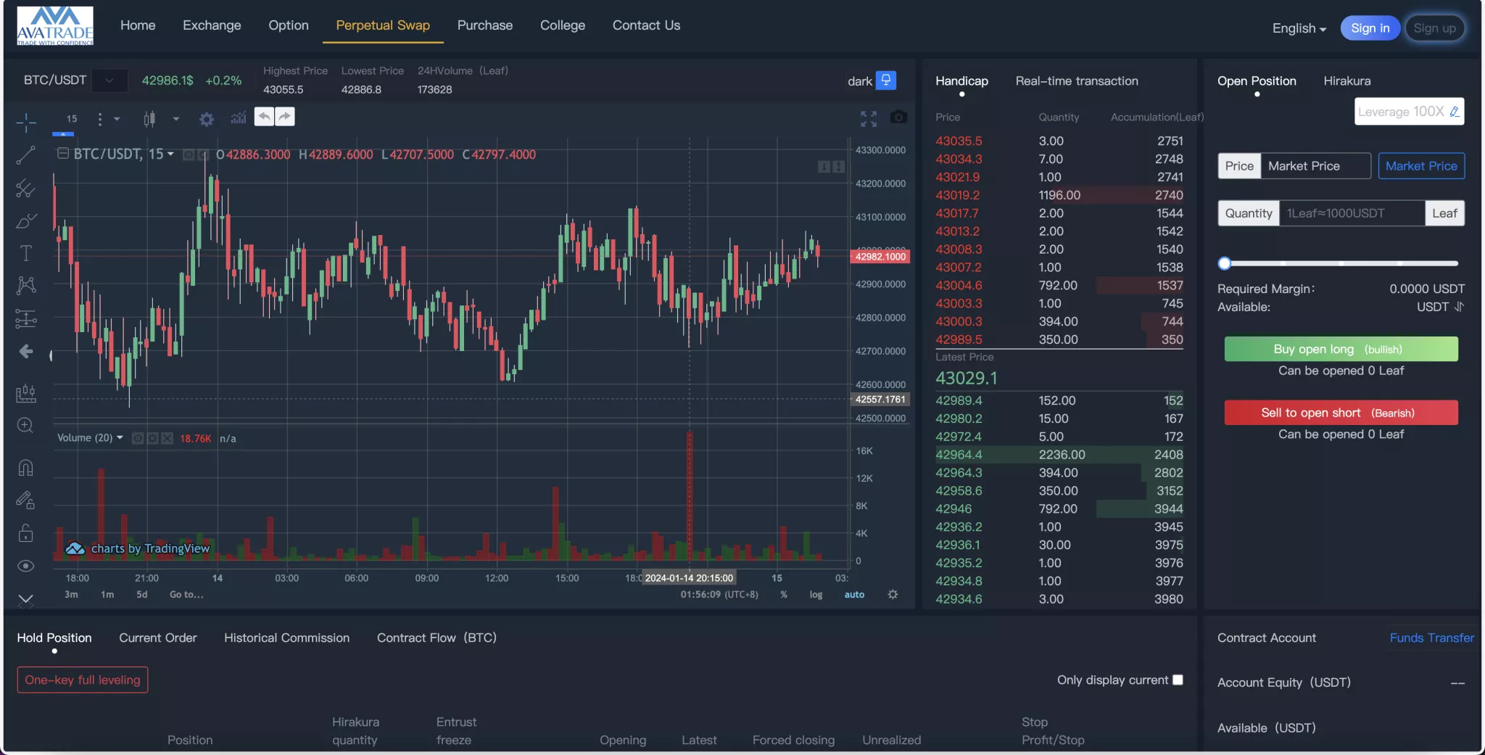The image size is (1485, 755).
Task: Click the chart screenshot camera icon
Action: point(898,117)
